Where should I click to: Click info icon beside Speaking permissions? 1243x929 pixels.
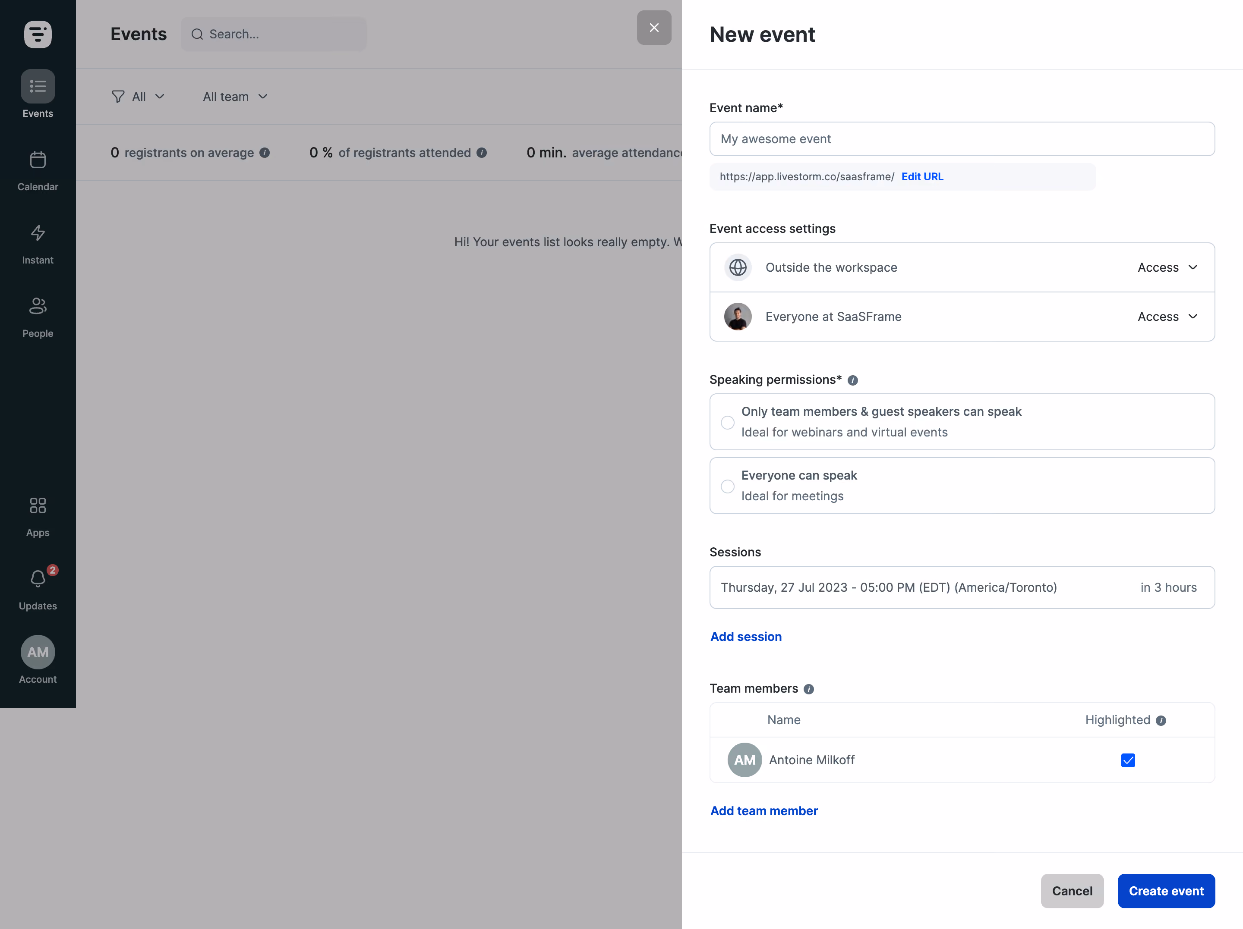(852, 380)
